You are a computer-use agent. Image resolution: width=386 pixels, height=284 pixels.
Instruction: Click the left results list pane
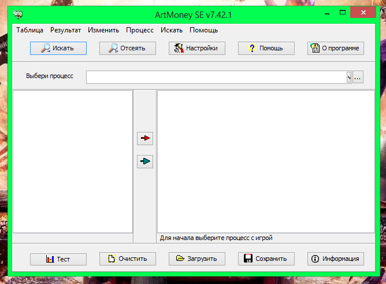coord(73,161)
